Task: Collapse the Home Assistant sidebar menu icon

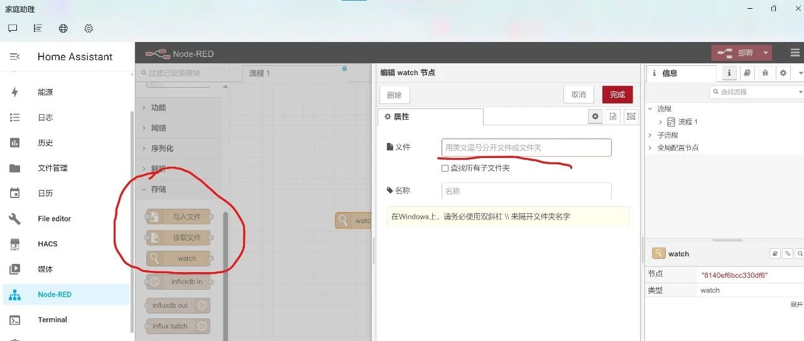Action: (x=14, y=56)
